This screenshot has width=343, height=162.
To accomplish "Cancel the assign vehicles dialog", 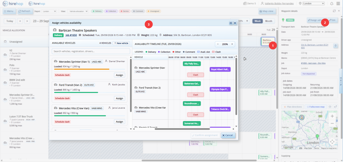I will [228, 135].
